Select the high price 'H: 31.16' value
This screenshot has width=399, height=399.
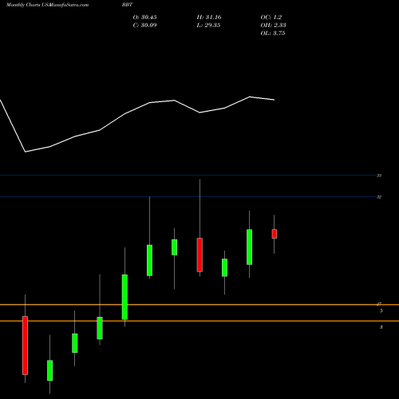pos(209,18)
